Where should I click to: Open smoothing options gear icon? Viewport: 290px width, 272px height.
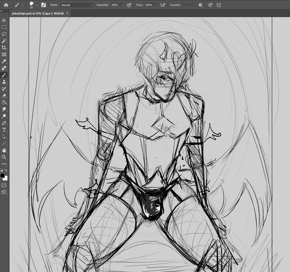pyautogui.click(x=200, y=5)
